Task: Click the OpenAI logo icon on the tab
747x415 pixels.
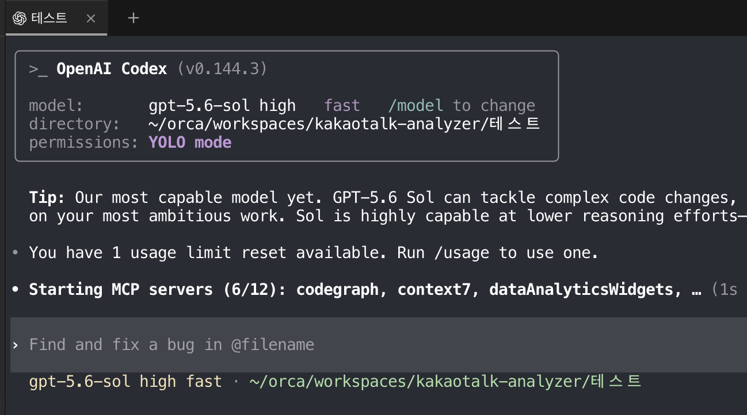Action: point(20,18)
